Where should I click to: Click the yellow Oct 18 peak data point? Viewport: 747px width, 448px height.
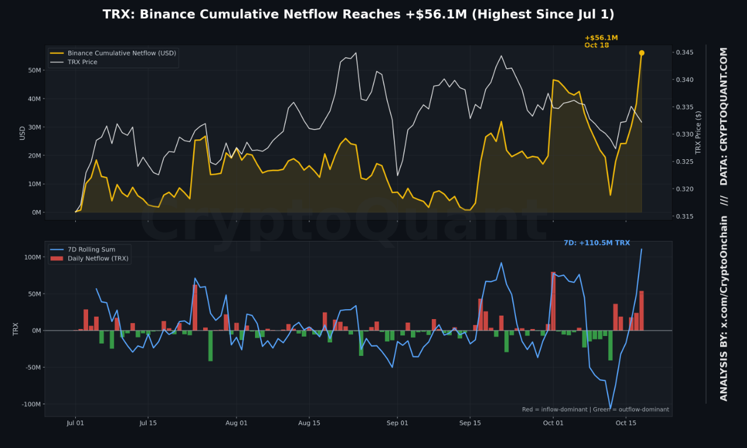click(x=641, y=53)
